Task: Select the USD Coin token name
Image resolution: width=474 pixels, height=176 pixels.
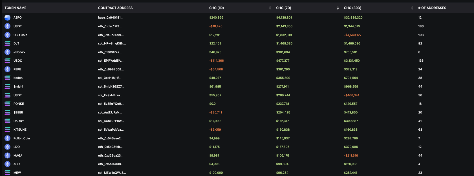Action: [20, 35]
